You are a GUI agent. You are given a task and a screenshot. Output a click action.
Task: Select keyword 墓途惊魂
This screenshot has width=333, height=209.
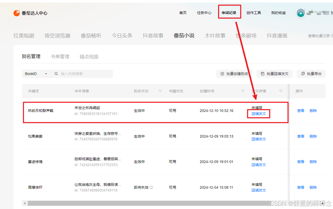[x=35, y=162]
